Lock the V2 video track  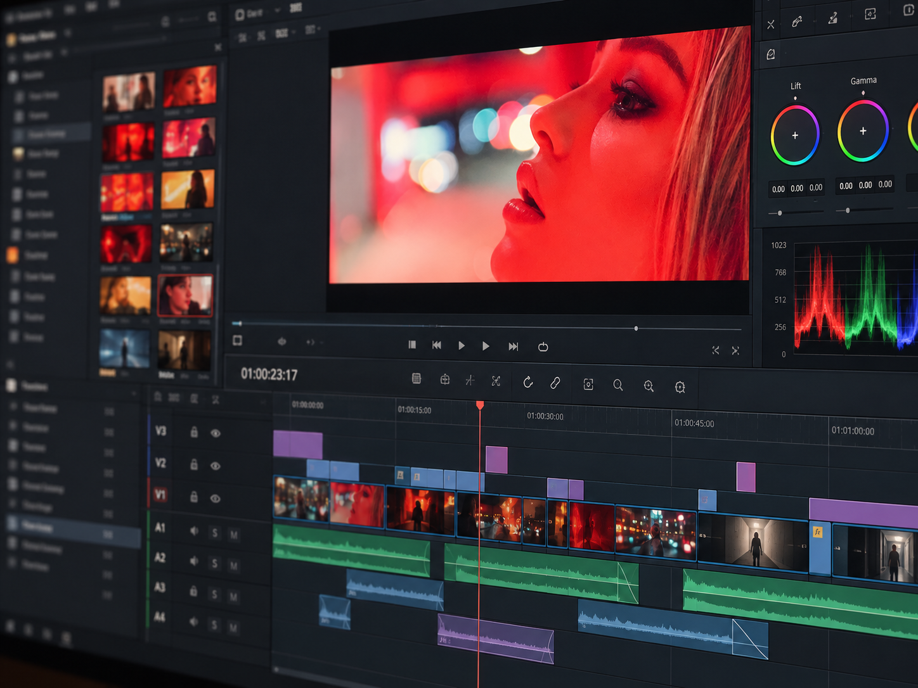tap(194, 464)
